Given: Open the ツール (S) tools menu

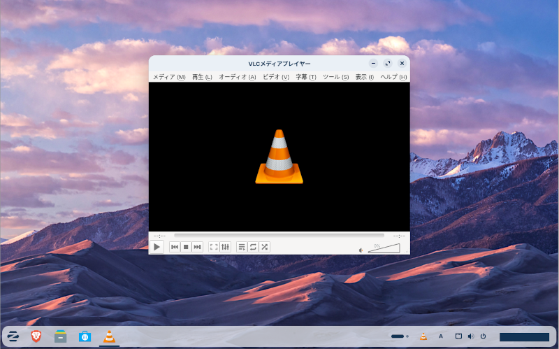Looking at the screenshot, I should (x=335, y=77).
